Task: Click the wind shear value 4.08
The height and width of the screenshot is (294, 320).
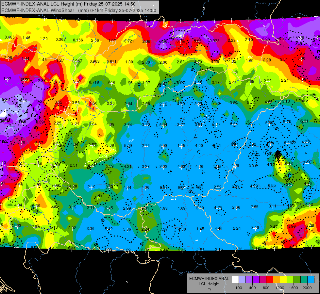Action: (110, 124)
